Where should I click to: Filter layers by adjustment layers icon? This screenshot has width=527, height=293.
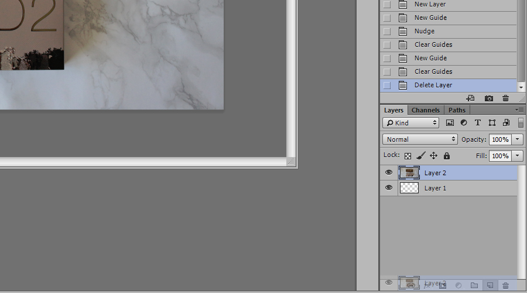tap(464, 123)
